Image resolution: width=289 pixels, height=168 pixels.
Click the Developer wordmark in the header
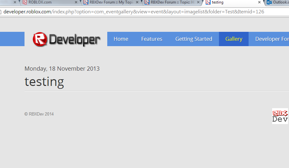coord(74,39)
